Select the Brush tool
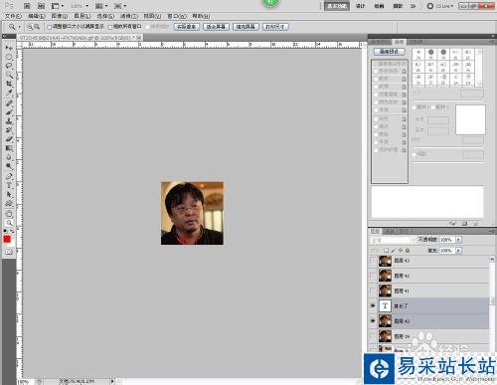The width and height of the screenshot is (497, 385). click(9, 112)
